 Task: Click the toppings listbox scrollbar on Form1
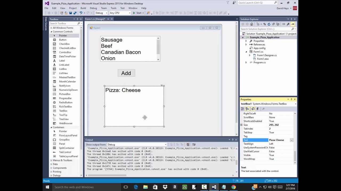(x=158, y=49)
